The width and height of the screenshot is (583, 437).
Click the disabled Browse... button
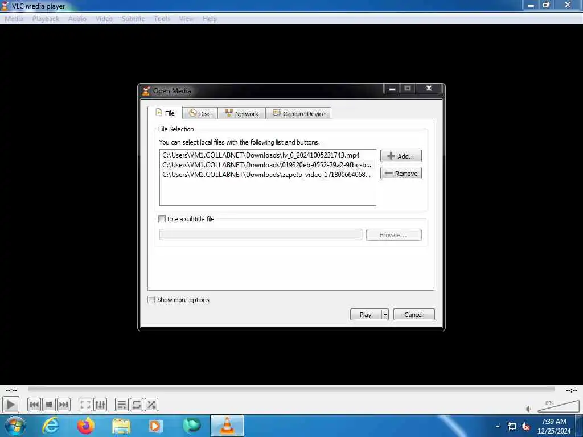point(393,235)
